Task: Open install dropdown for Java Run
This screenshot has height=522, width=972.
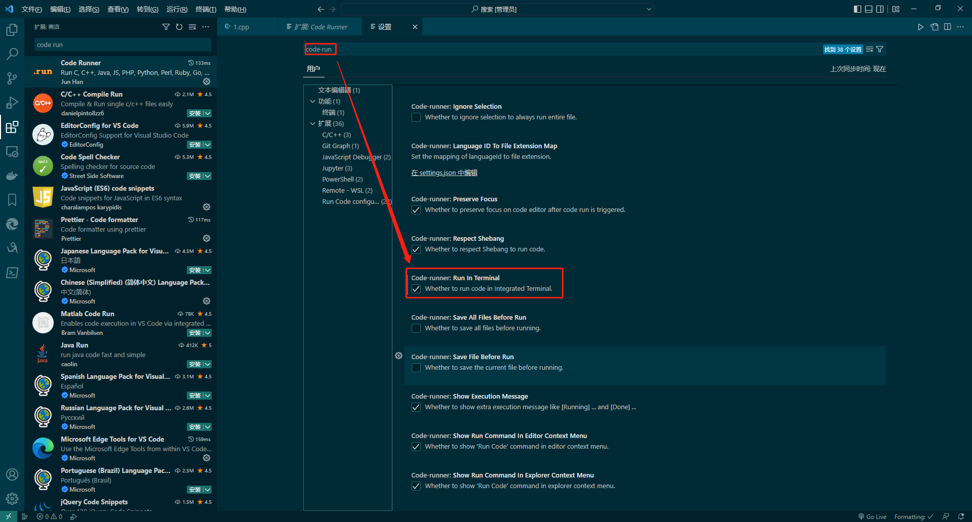Action: coord(208,364)
